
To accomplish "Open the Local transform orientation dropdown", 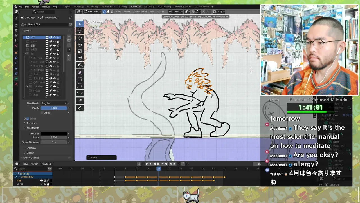I will click(176, 12).
